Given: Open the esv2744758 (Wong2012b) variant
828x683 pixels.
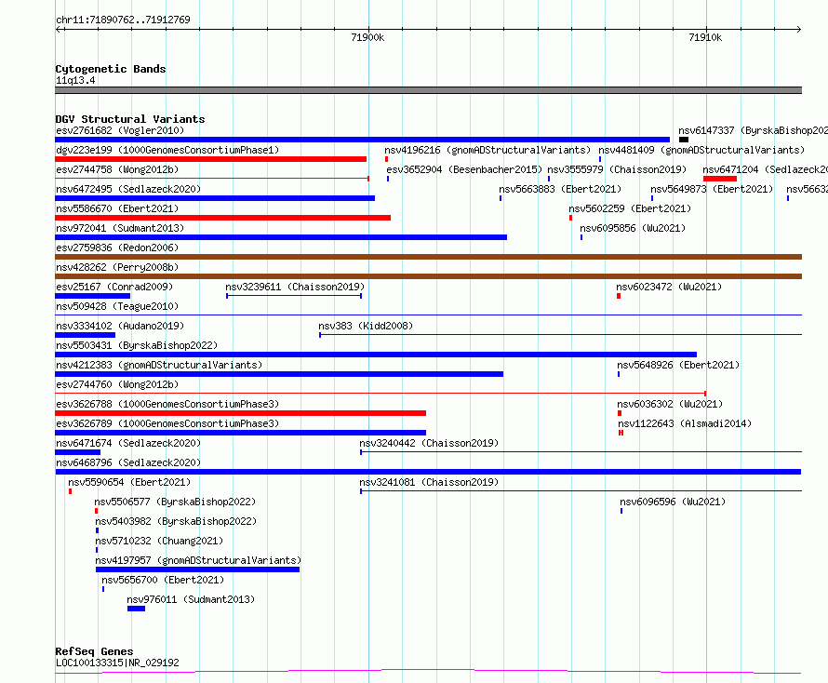Looking at the screenshot, I should pyautogui.click(x=117, y=169).
